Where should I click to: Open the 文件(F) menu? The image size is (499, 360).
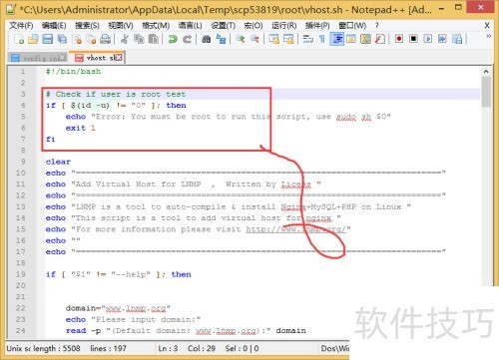click(x=21, y=25)
